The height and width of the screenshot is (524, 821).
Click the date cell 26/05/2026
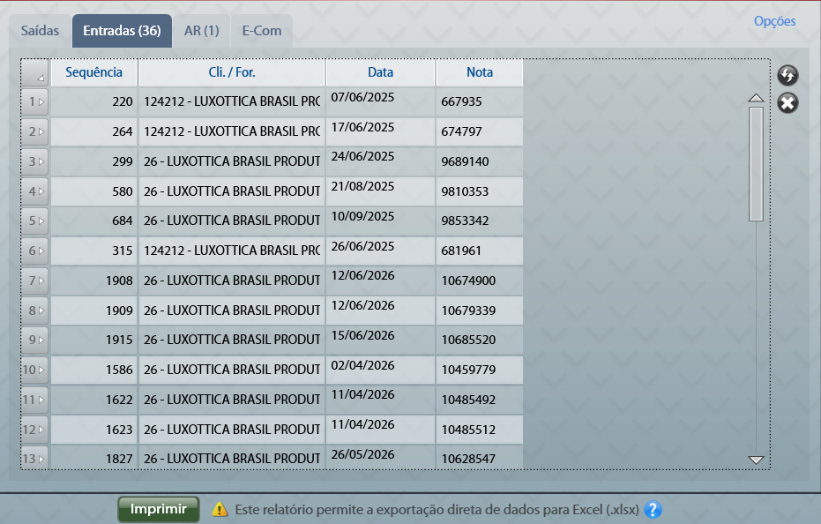(x=380, y=458)
